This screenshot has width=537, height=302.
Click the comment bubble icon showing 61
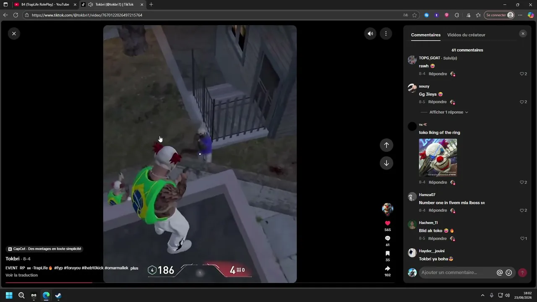click(388, 238)
